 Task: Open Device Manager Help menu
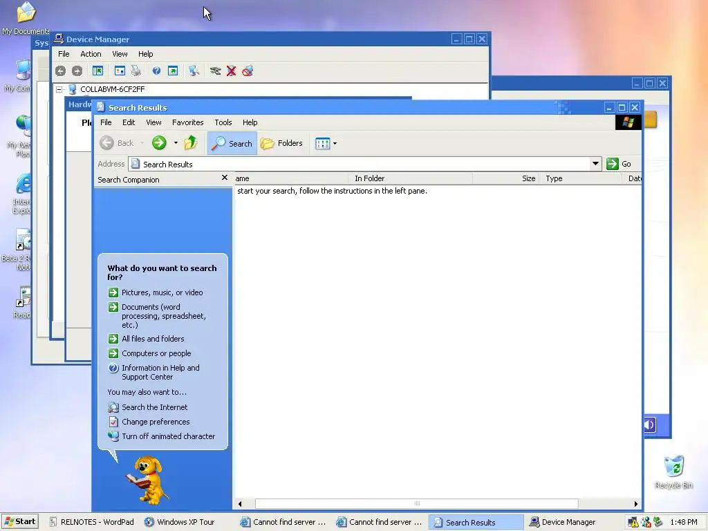pyautogui.click(x=145, y=54)
